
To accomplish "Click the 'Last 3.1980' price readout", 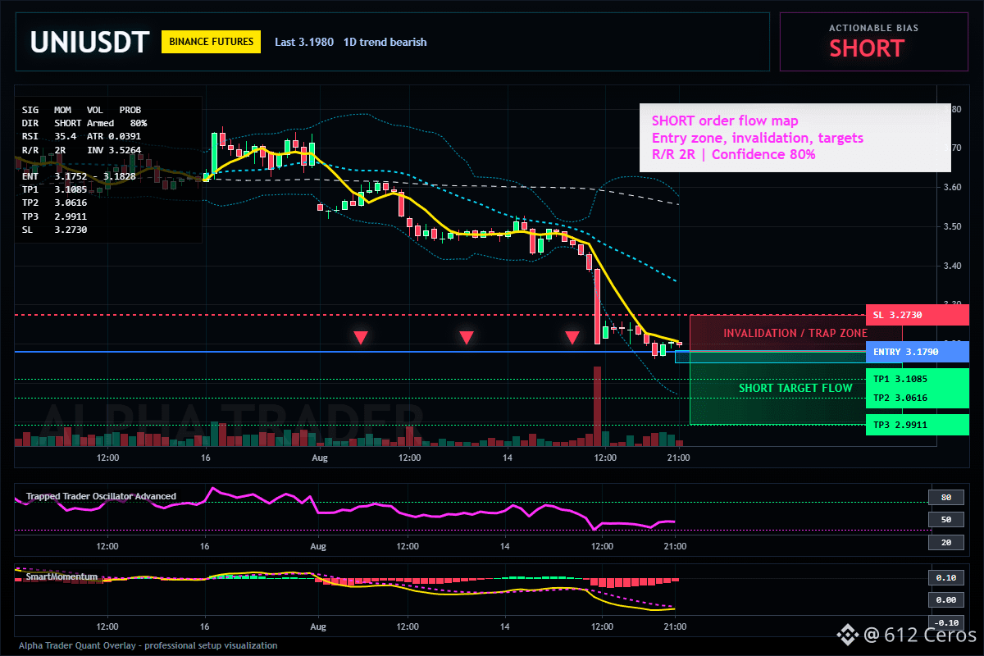I will 304,42.
